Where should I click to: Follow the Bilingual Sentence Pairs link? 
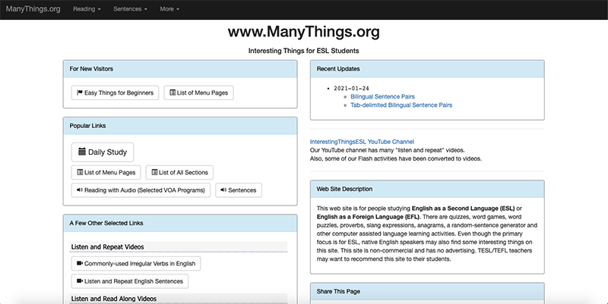pos(382,97)
